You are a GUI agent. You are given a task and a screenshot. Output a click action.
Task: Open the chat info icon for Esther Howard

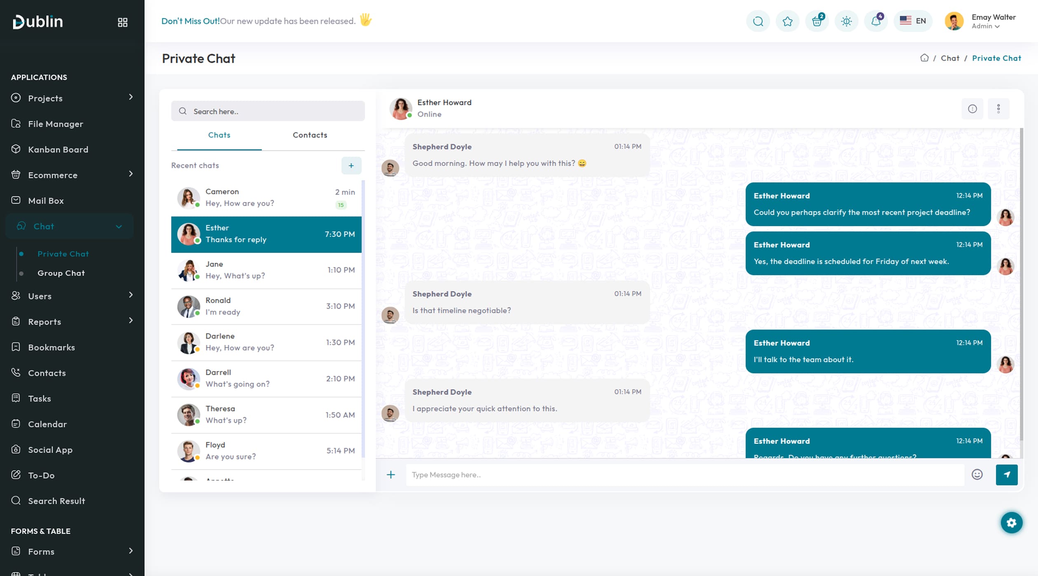coord(972,109)
